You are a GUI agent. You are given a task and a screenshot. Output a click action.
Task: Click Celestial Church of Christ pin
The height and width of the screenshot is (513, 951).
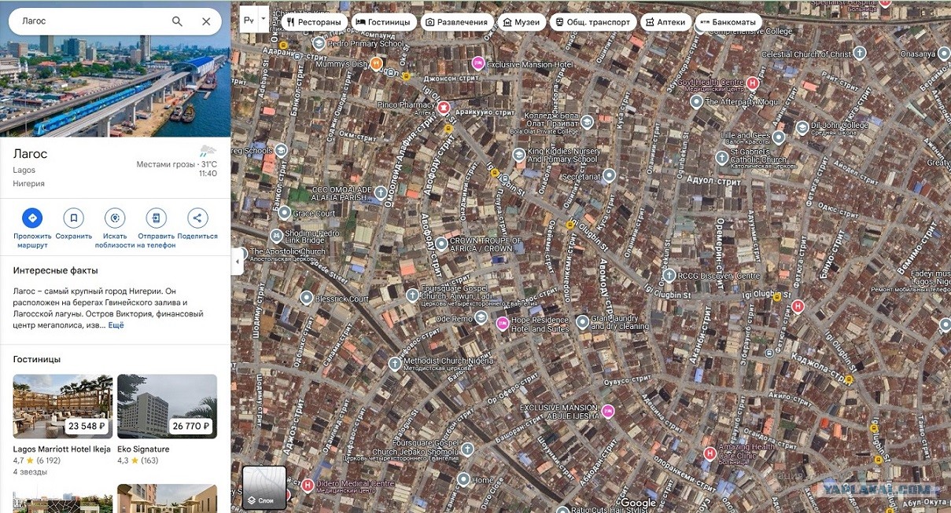coord(859,53)
